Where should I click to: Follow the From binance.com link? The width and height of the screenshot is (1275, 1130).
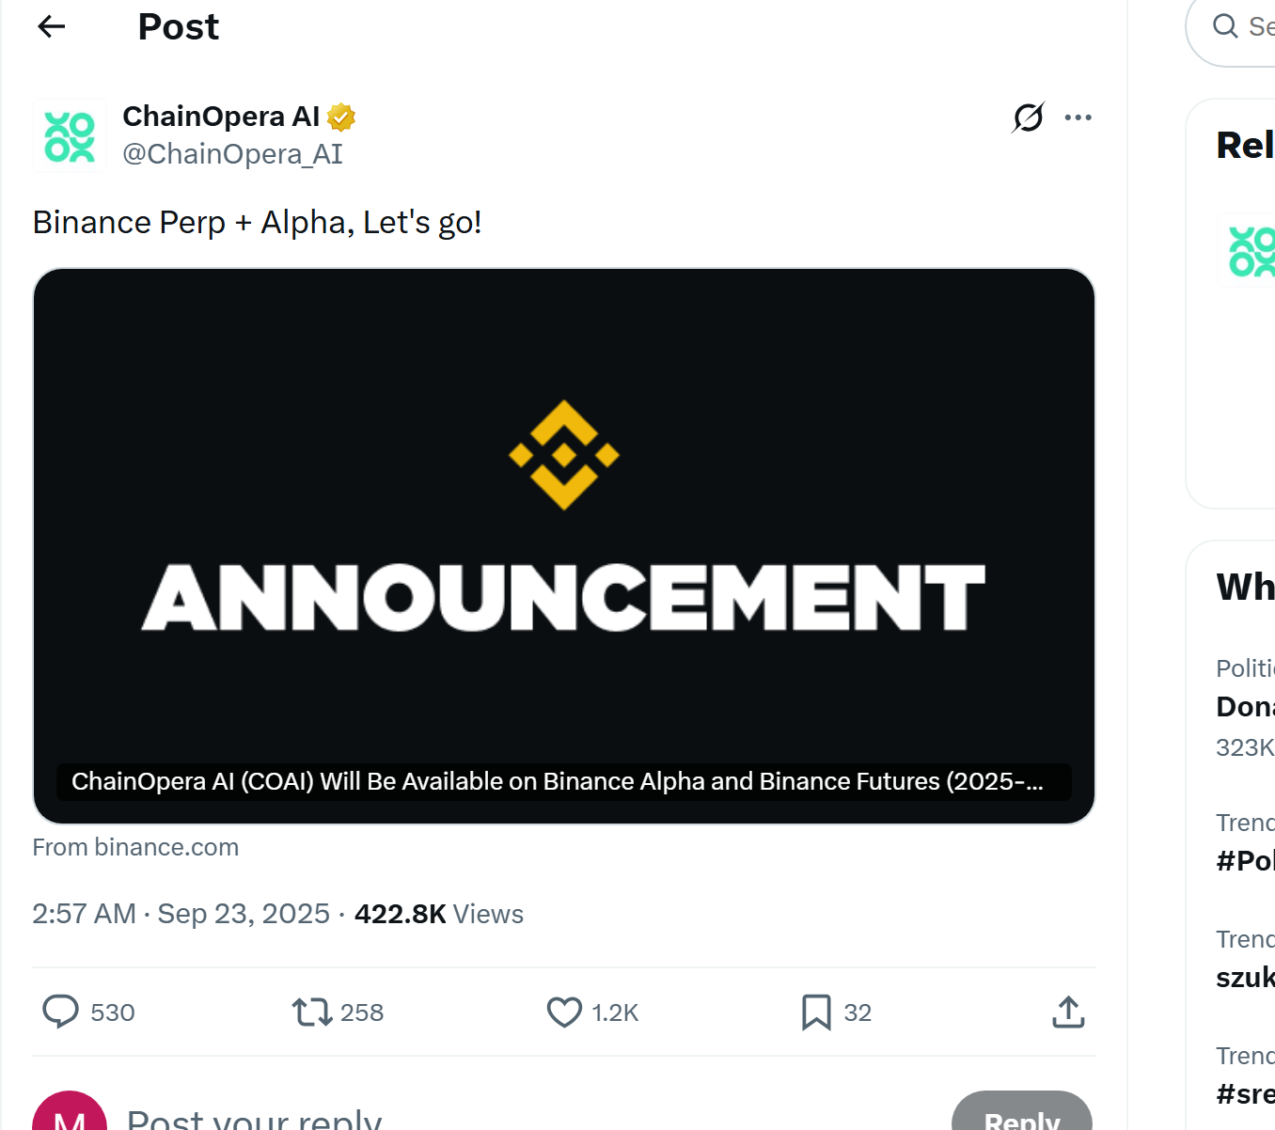(x=134, y=847)
